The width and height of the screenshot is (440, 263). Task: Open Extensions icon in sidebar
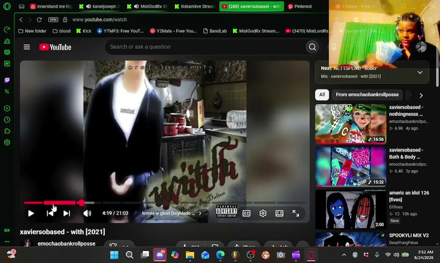pyautogui.click(x=7, y=131)
